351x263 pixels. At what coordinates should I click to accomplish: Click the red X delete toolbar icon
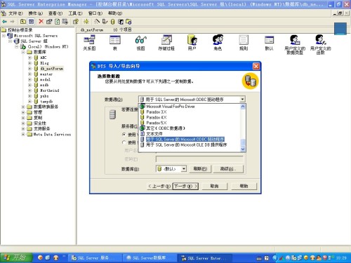click(41, 22)
